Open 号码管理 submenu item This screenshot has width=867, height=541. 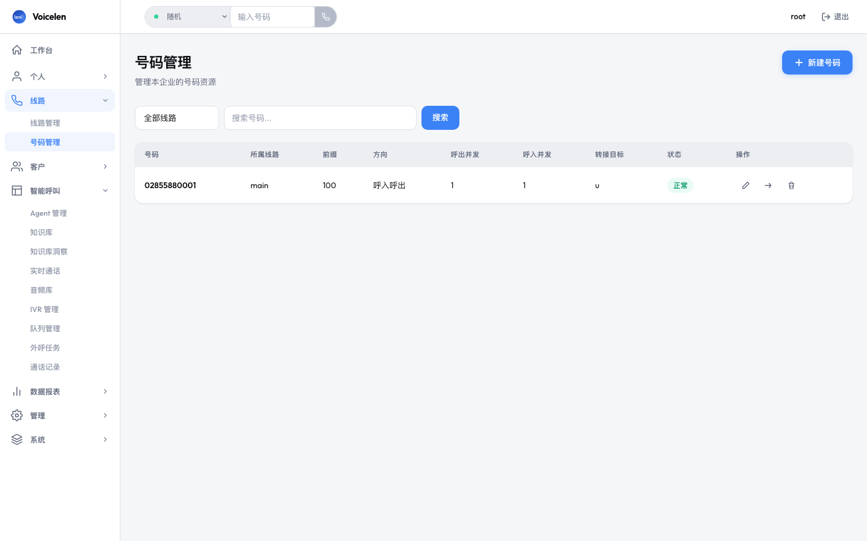point(60,142)
